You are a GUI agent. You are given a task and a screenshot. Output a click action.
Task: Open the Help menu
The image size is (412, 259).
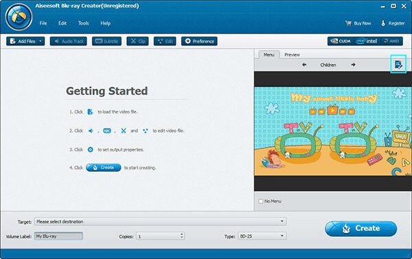(105, 23)
